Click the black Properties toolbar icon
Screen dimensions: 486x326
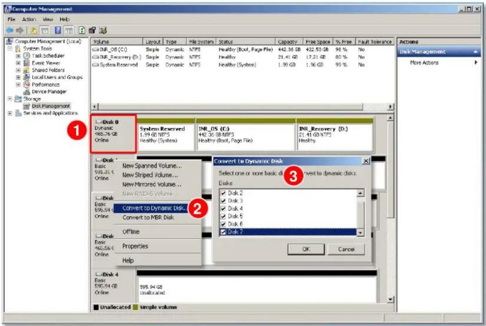tap(92, 31)
